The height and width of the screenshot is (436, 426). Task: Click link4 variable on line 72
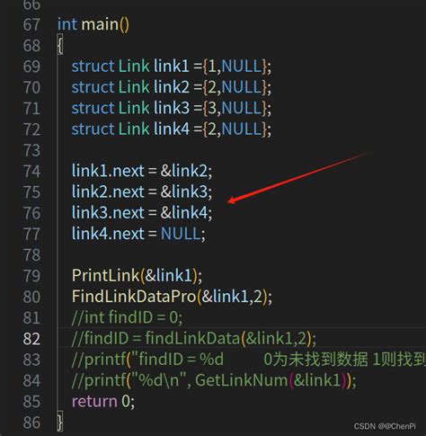172,129
